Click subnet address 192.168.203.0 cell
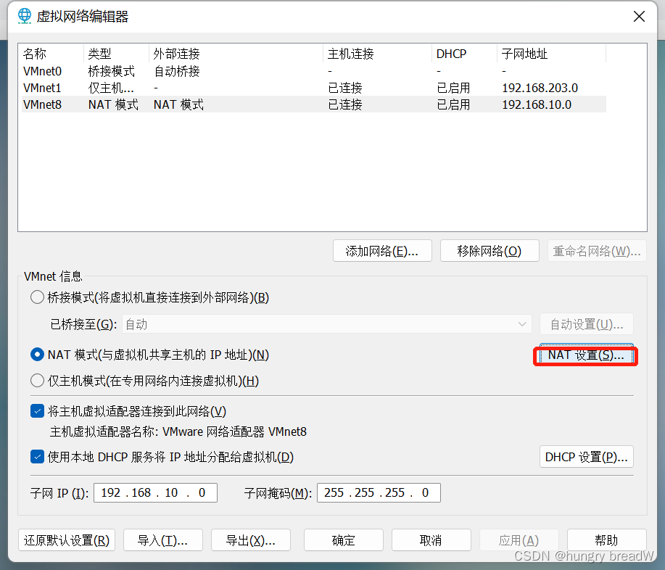The width and height of the screenshot is (665, 570). pos(540,88)
